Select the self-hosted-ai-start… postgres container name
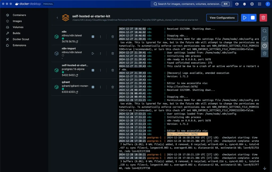The width and height of the screenshot is (272, 172). coord(75,65)
